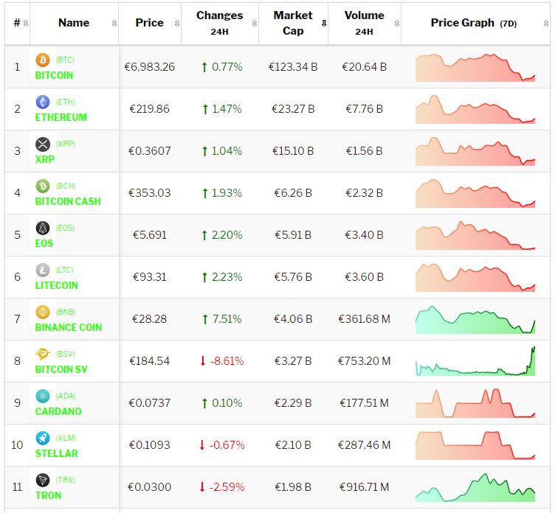Viewport: 558px width, 513px height.
Task: Click the Tron coin logo icon
Action: pos(42,480)
